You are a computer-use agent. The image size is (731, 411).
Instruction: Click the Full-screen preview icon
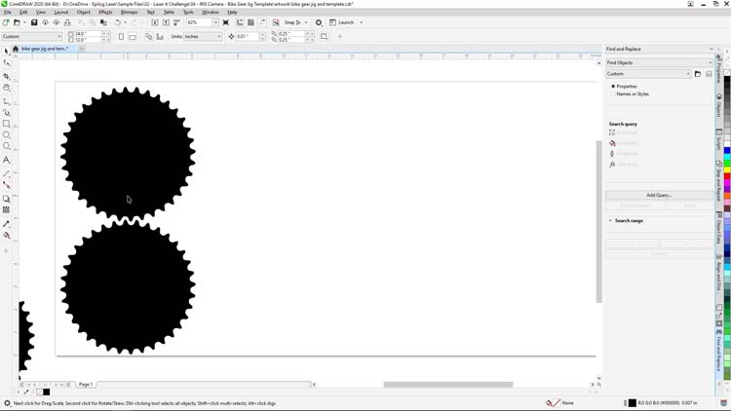coord(226,22)
